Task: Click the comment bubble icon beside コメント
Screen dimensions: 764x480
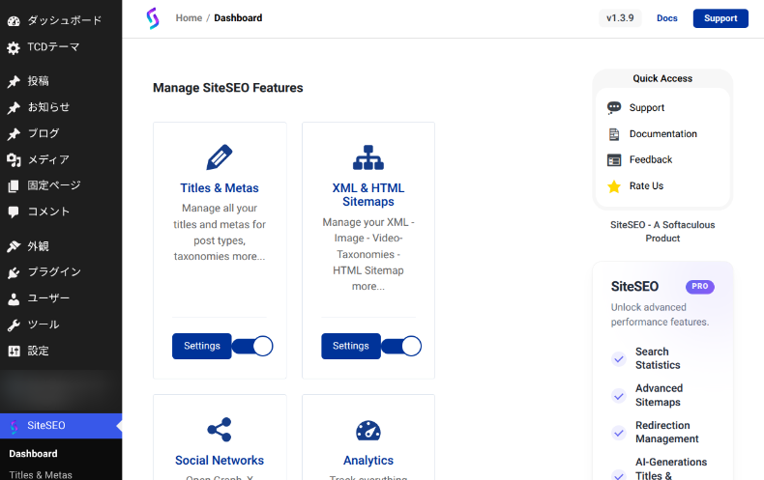Action: pos(14,212)
